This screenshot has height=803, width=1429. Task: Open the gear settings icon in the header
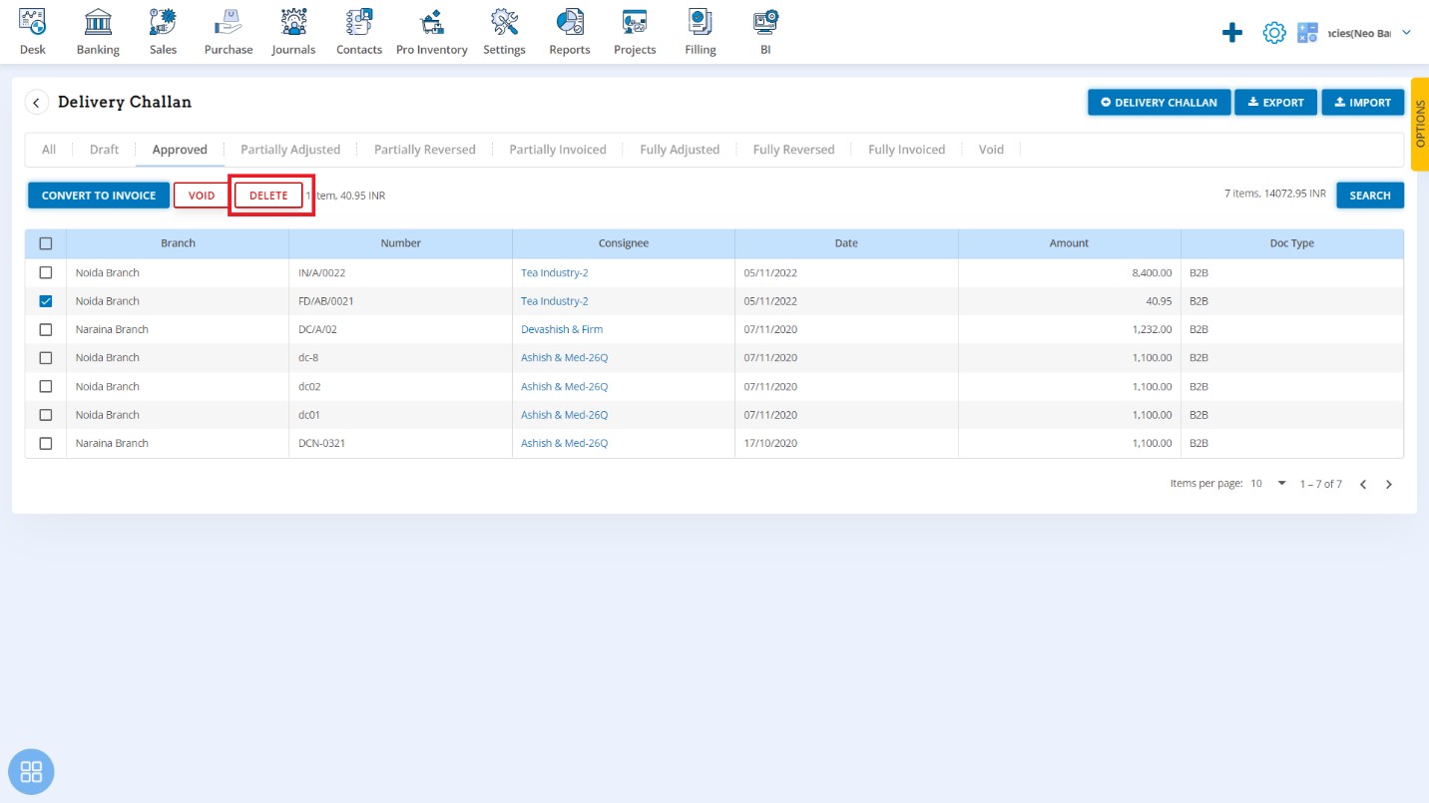tap(1274, 33)
